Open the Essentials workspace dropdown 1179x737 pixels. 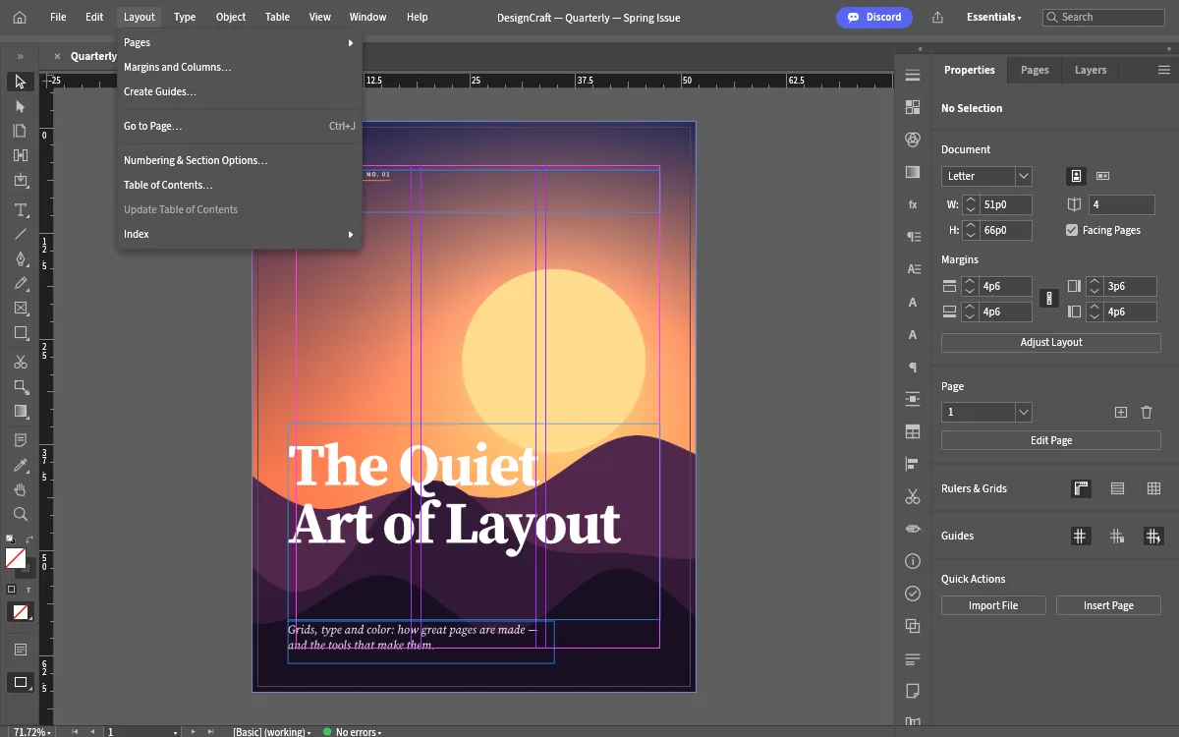(993, 18)
